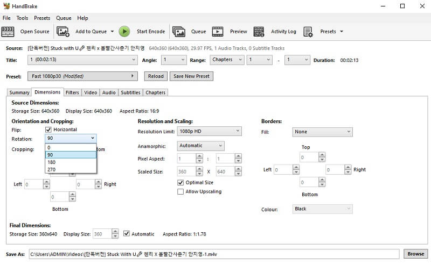Open the Queue icon in toolbar
Screen dimensions: 431x265
(x=179, y=32)
